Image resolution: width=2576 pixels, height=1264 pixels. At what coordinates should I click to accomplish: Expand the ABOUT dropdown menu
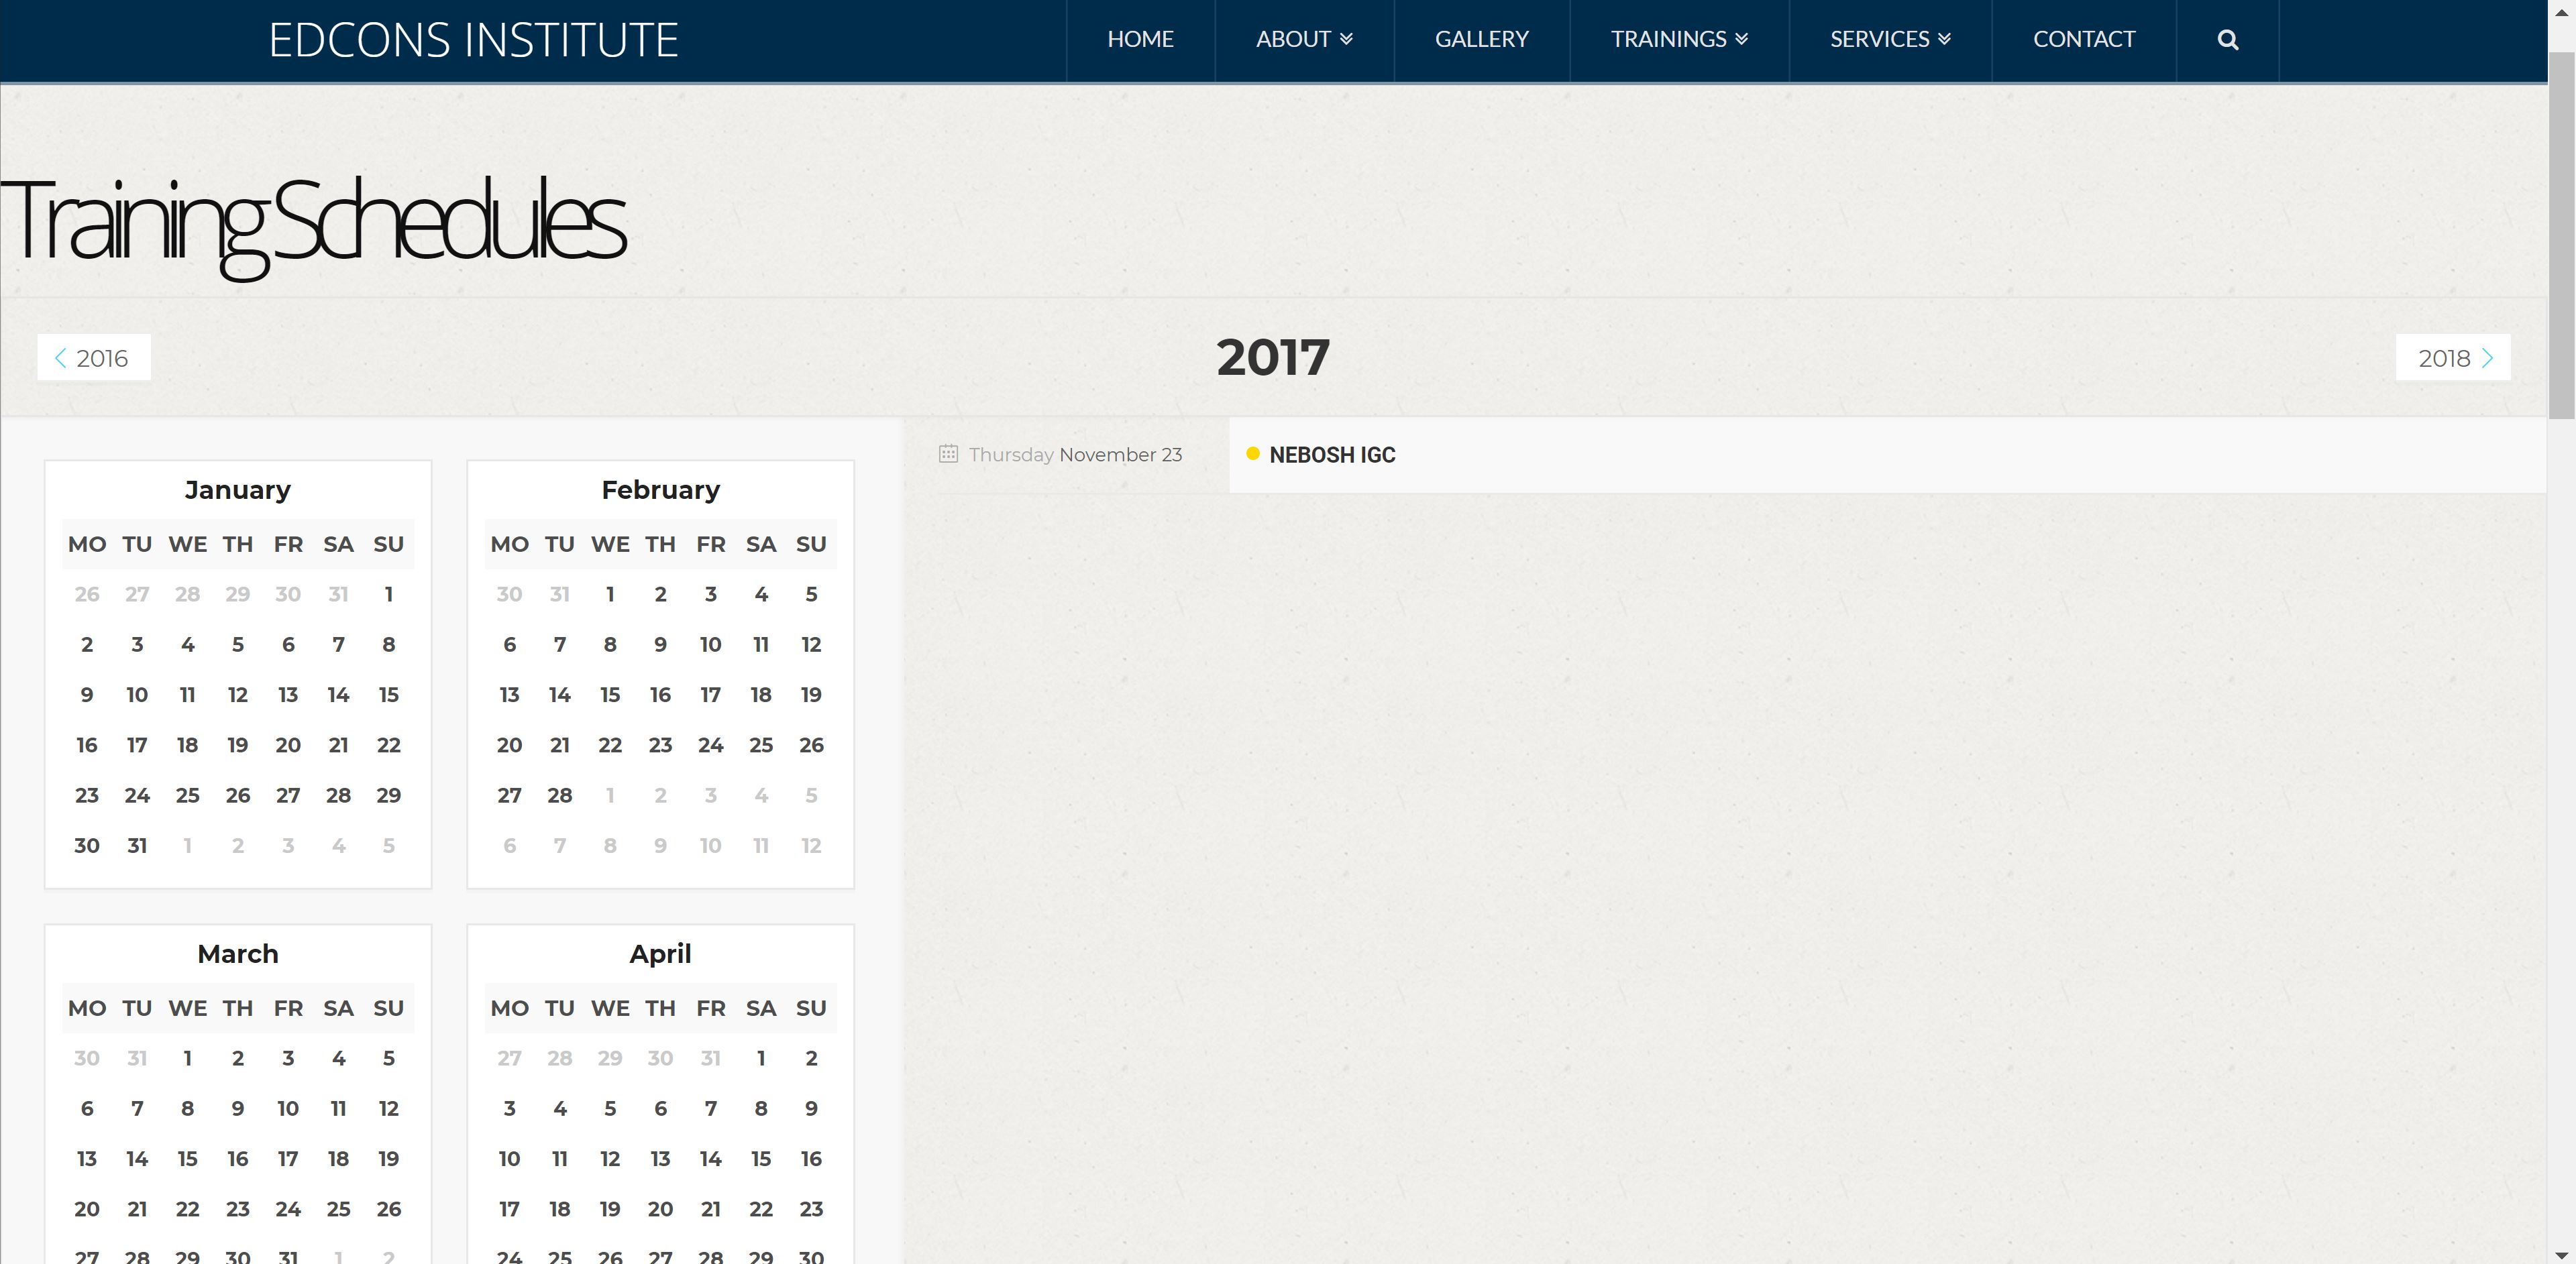[1303, 40]
